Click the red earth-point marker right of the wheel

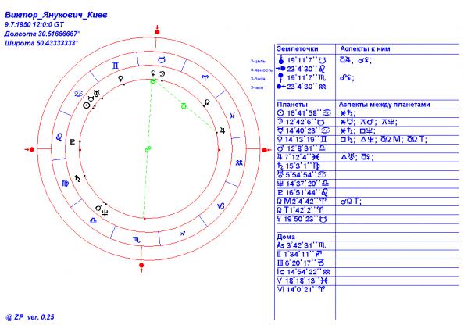click(266, 150)
